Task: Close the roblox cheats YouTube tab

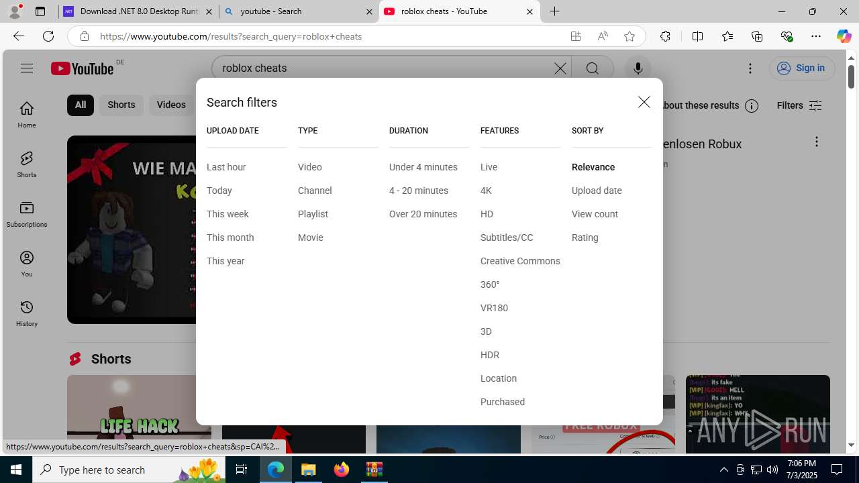Action: (529, 11)
